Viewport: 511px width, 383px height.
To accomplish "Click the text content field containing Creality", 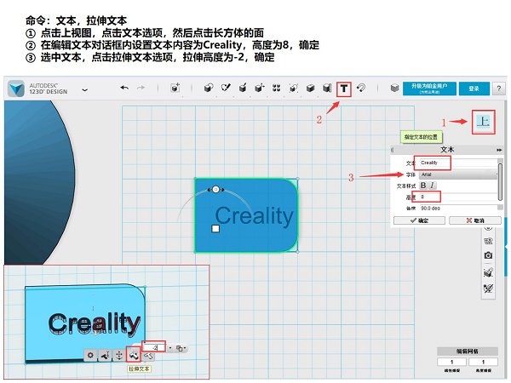I will tap(457, 163).
